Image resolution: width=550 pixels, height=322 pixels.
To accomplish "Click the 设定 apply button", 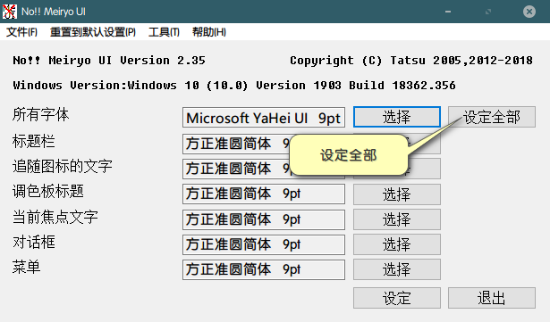I will [x=397, y=298].
